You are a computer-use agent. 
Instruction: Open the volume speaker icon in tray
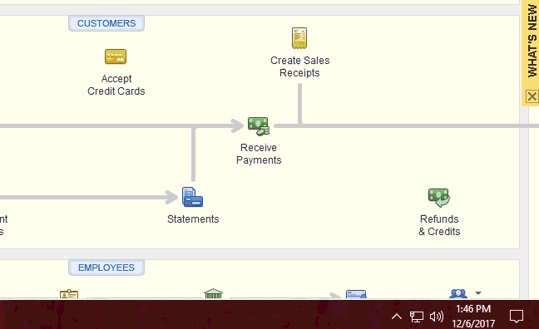tap(437, 317)
